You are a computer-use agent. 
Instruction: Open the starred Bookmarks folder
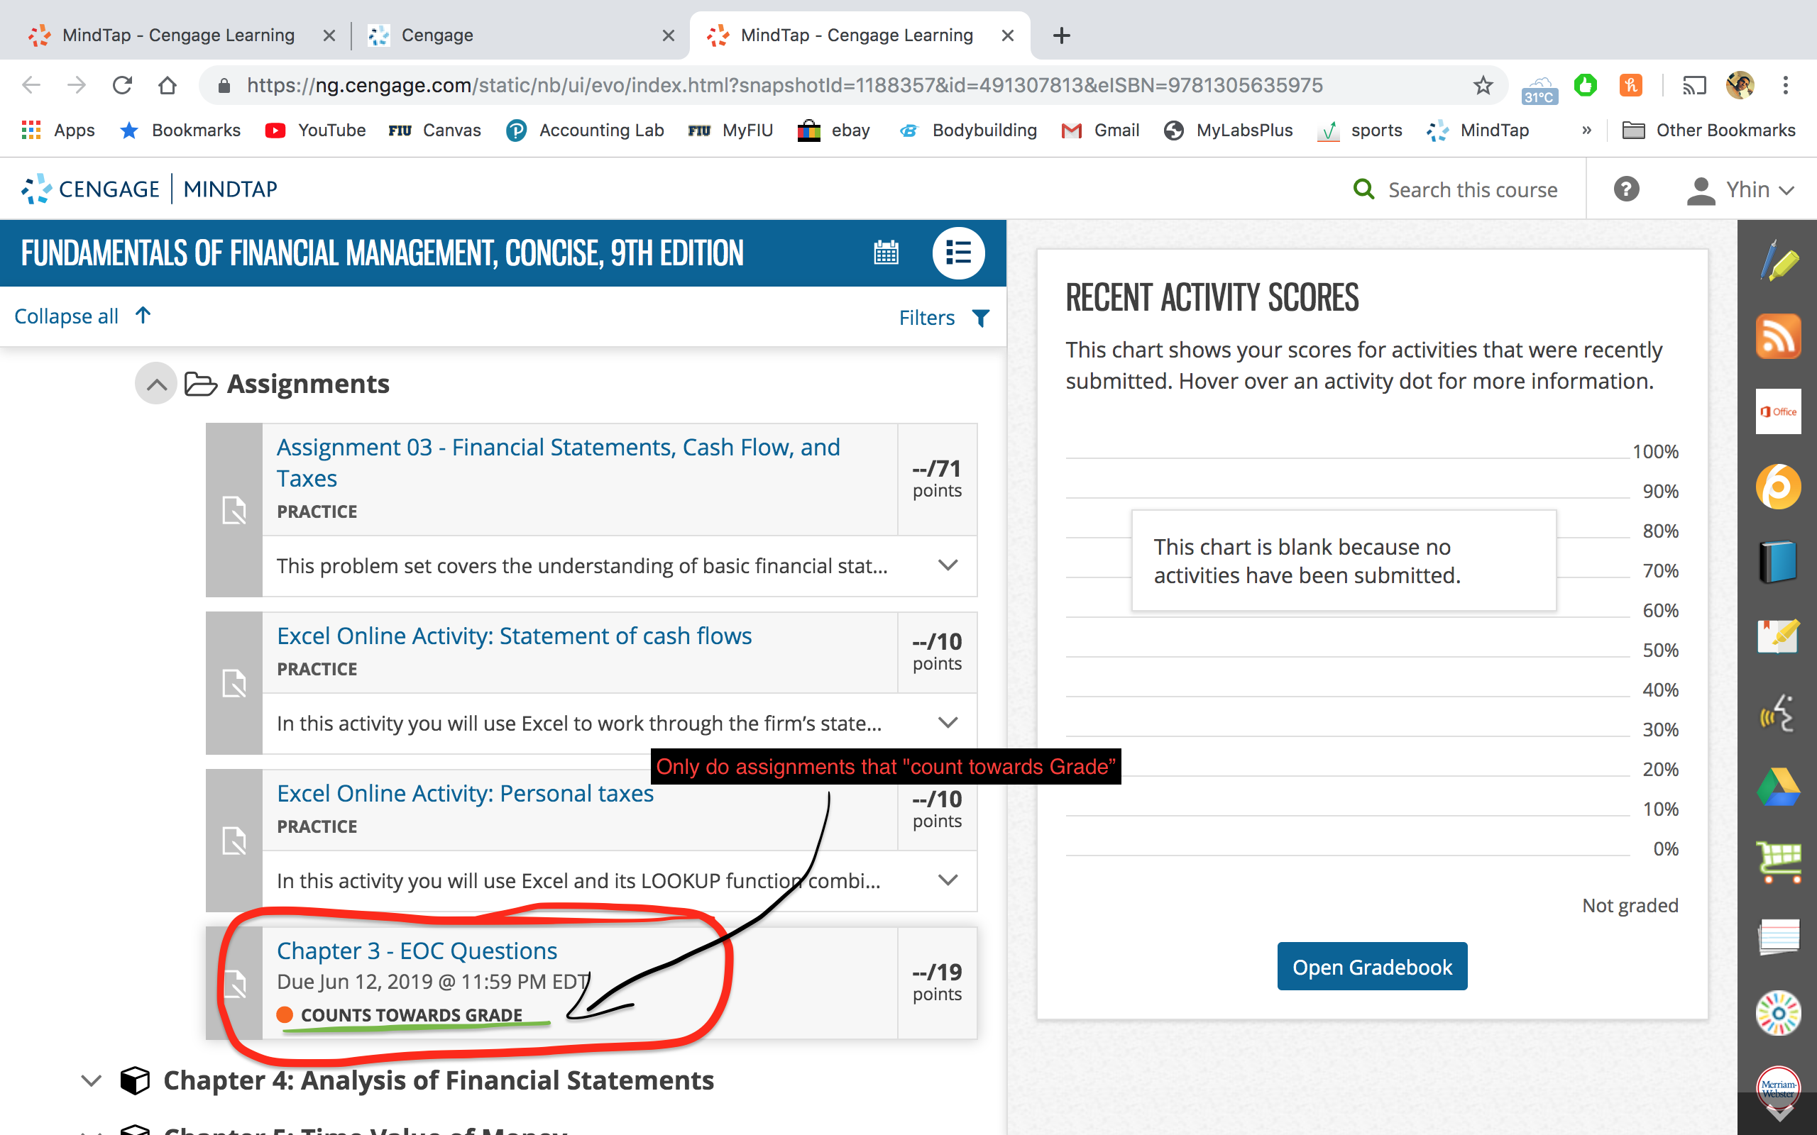pos(180,131)
